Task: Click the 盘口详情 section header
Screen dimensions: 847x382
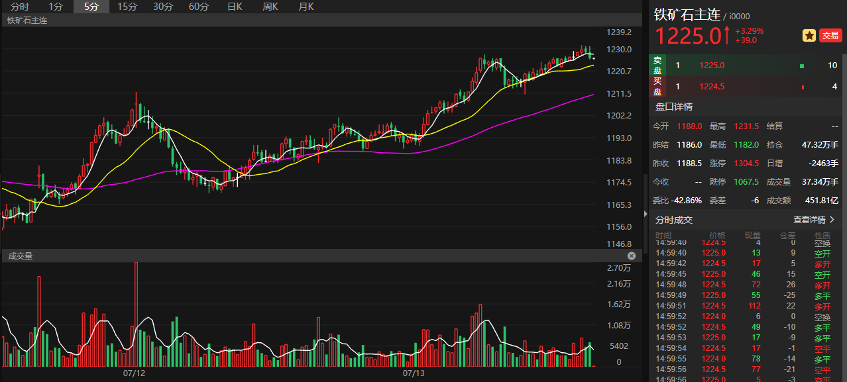Action: coord(674,107)
